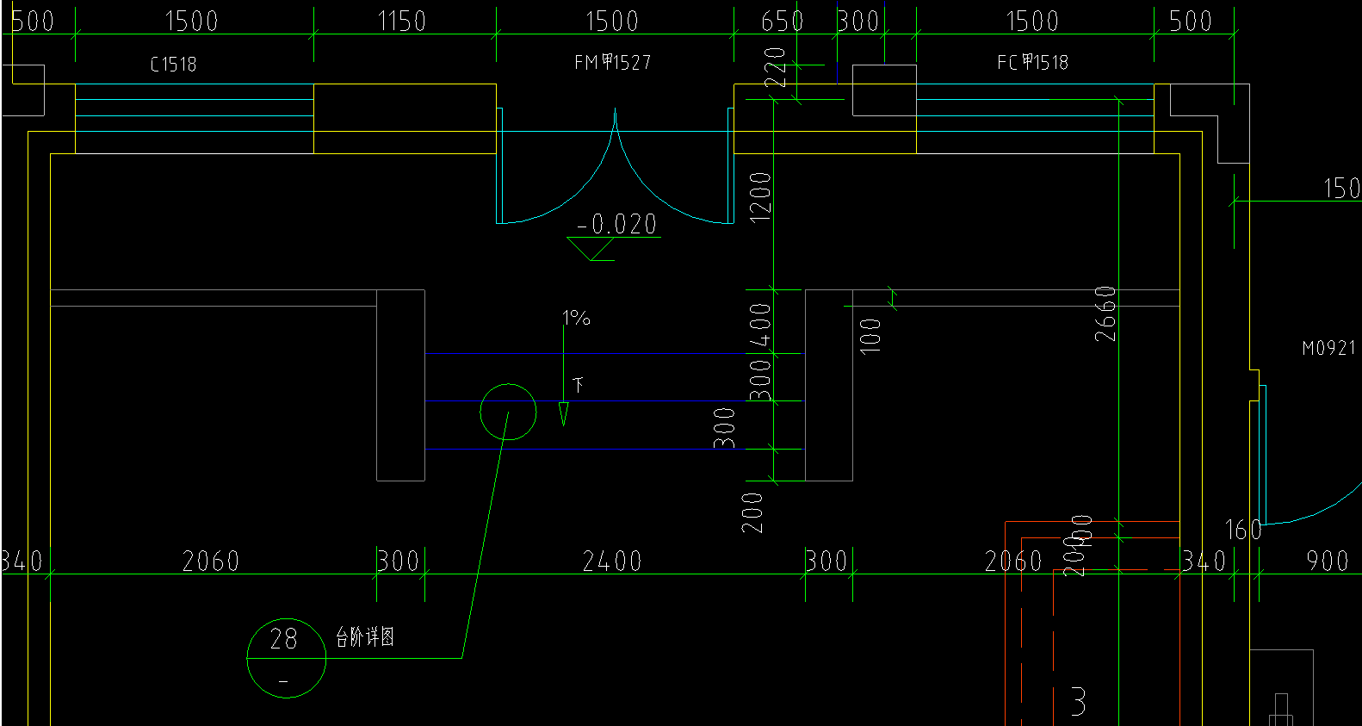
Task: Click the 1200 vertical dimension text
Action: pos(761,197)
